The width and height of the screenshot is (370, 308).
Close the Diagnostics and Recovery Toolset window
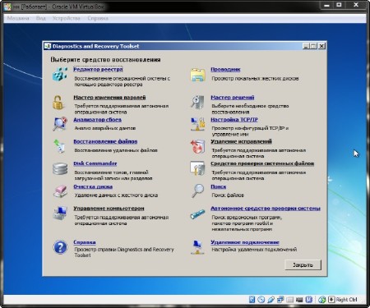click(x=321, y=46)
